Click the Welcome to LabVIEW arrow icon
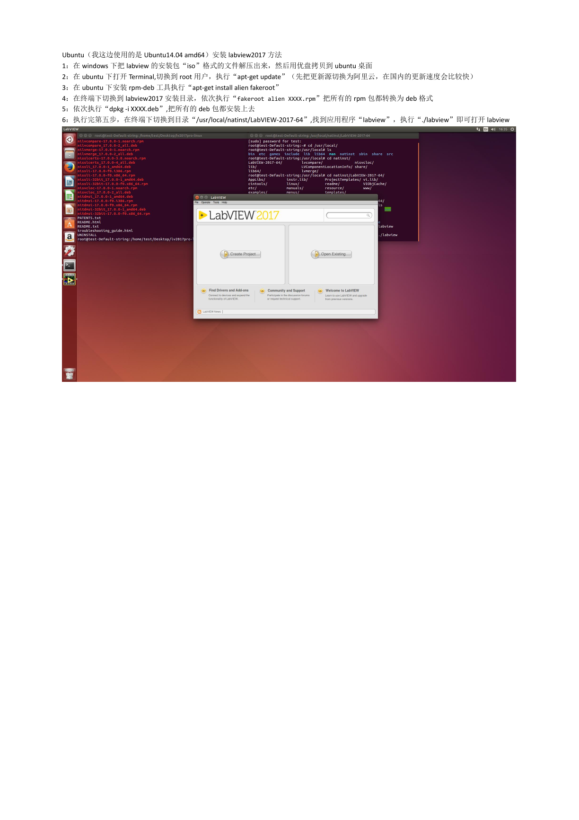 point(320,291)
